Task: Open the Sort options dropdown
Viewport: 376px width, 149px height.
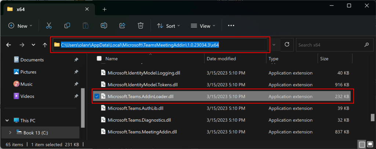Action: 168,26
